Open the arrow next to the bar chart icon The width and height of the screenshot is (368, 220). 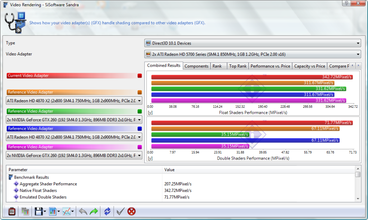coord(58,211)
